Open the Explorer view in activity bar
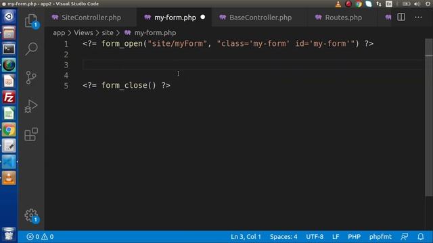433x243 pixels. pyautogui.click(x=31, y=21)
